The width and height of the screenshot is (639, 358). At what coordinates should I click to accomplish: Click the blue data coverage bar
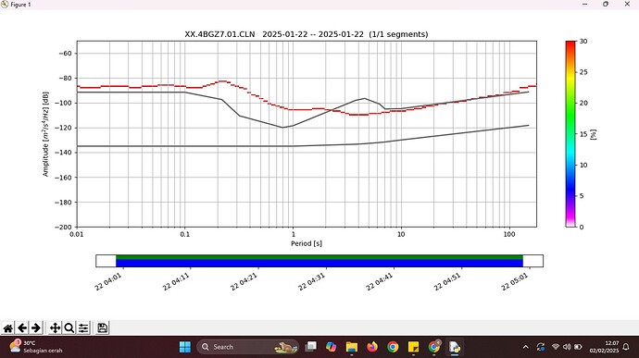coord(319,264)
